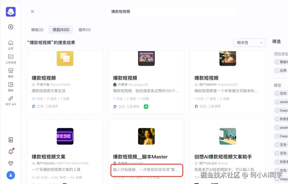
Task: Click the user avatar at bottom of sidebar
Action: click(x=11, y=175)
